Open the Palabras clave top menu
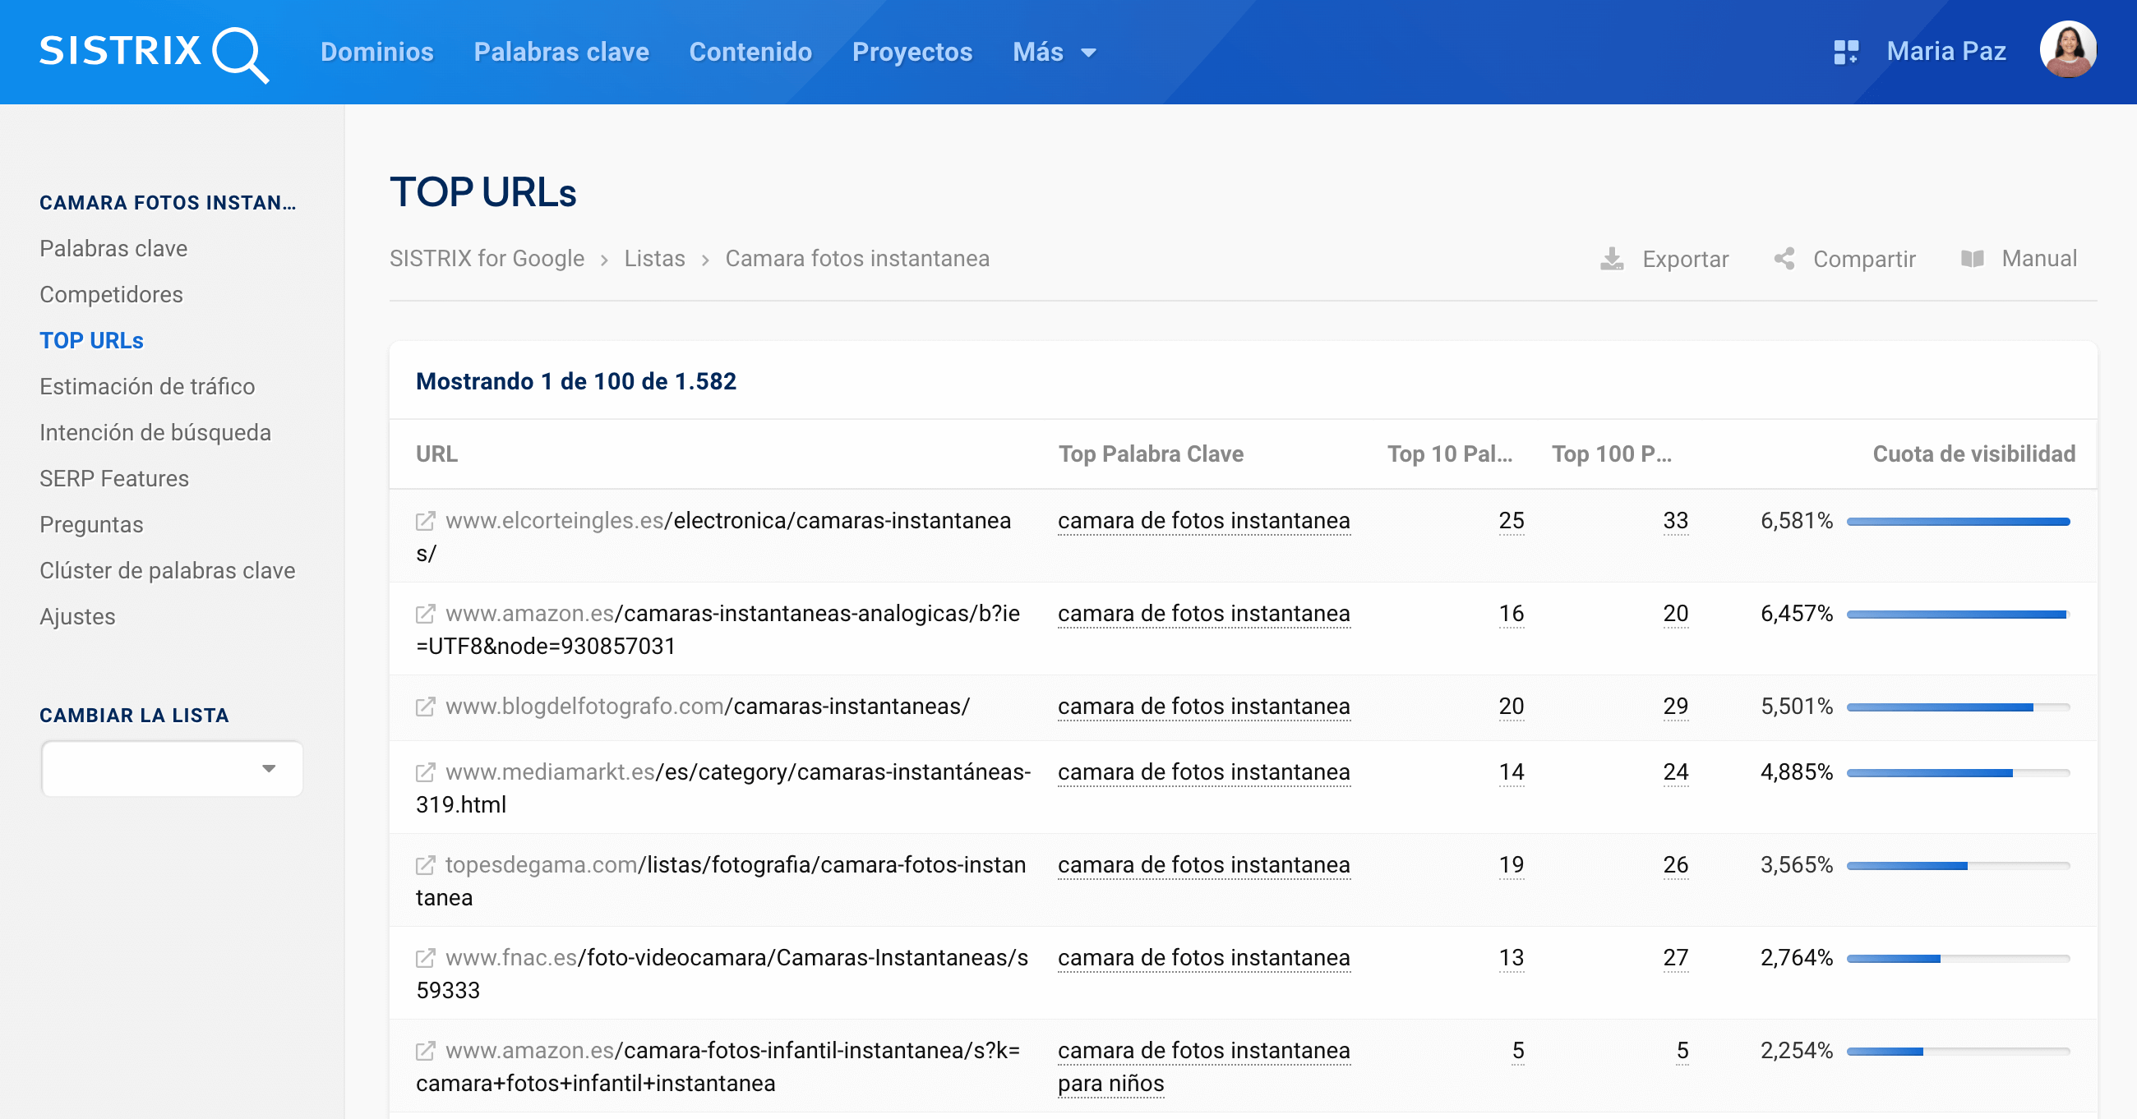This screenshot has height=1119, width=2137. [x=561, y=53]
